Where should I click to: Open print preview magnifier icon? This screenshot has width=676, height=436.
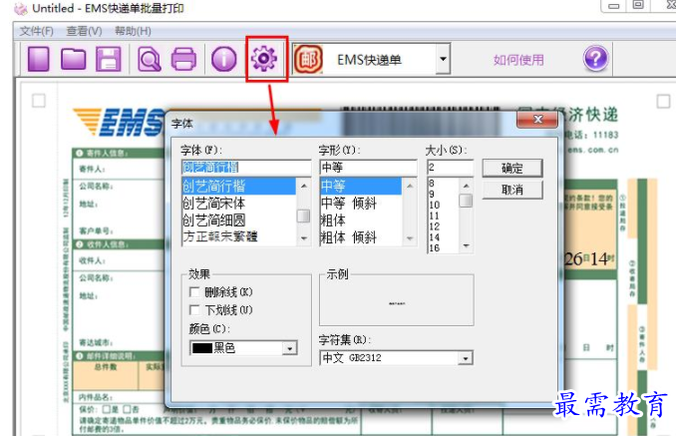pos(150,59)
